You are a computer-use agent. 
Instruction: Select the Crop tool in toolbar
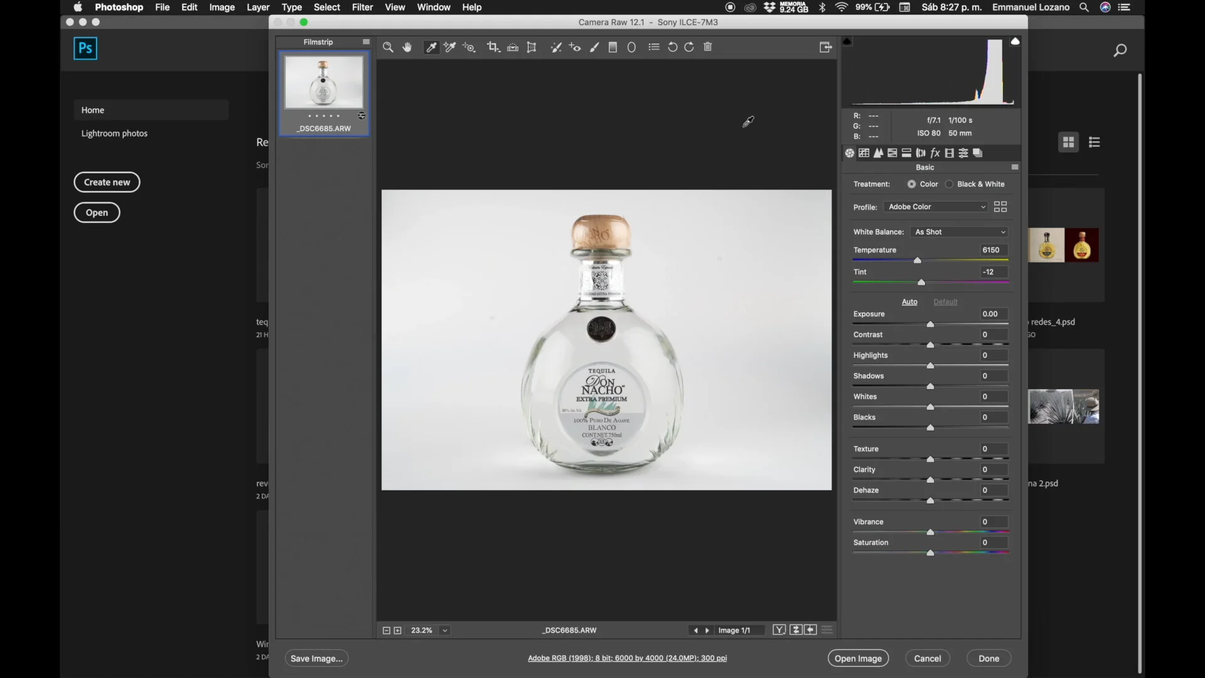[493, 47]
